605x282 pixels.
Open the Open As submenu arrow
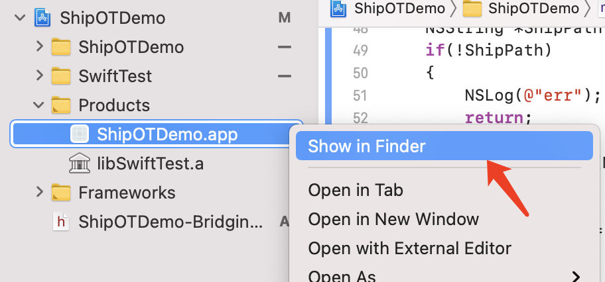[576, 276]
